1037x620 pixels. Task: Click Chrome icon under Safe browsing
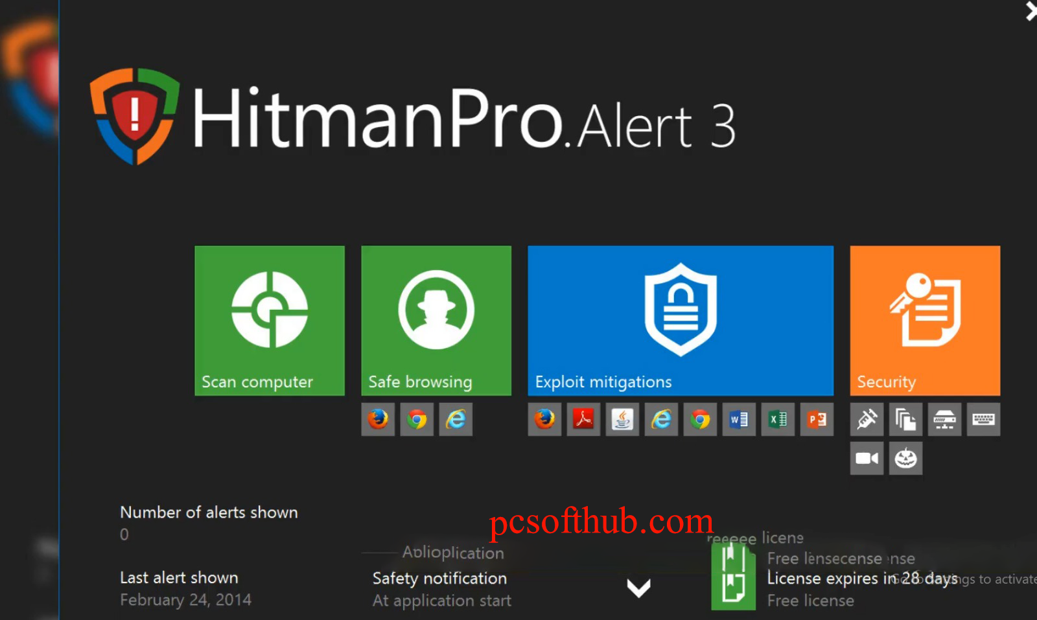click(x=417, y=419)
